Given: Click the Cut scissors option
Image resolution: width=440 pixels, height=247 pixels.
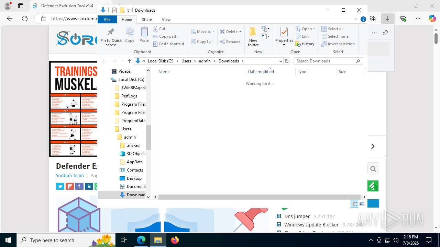Looking at the screenshot, I should point(159,29).
